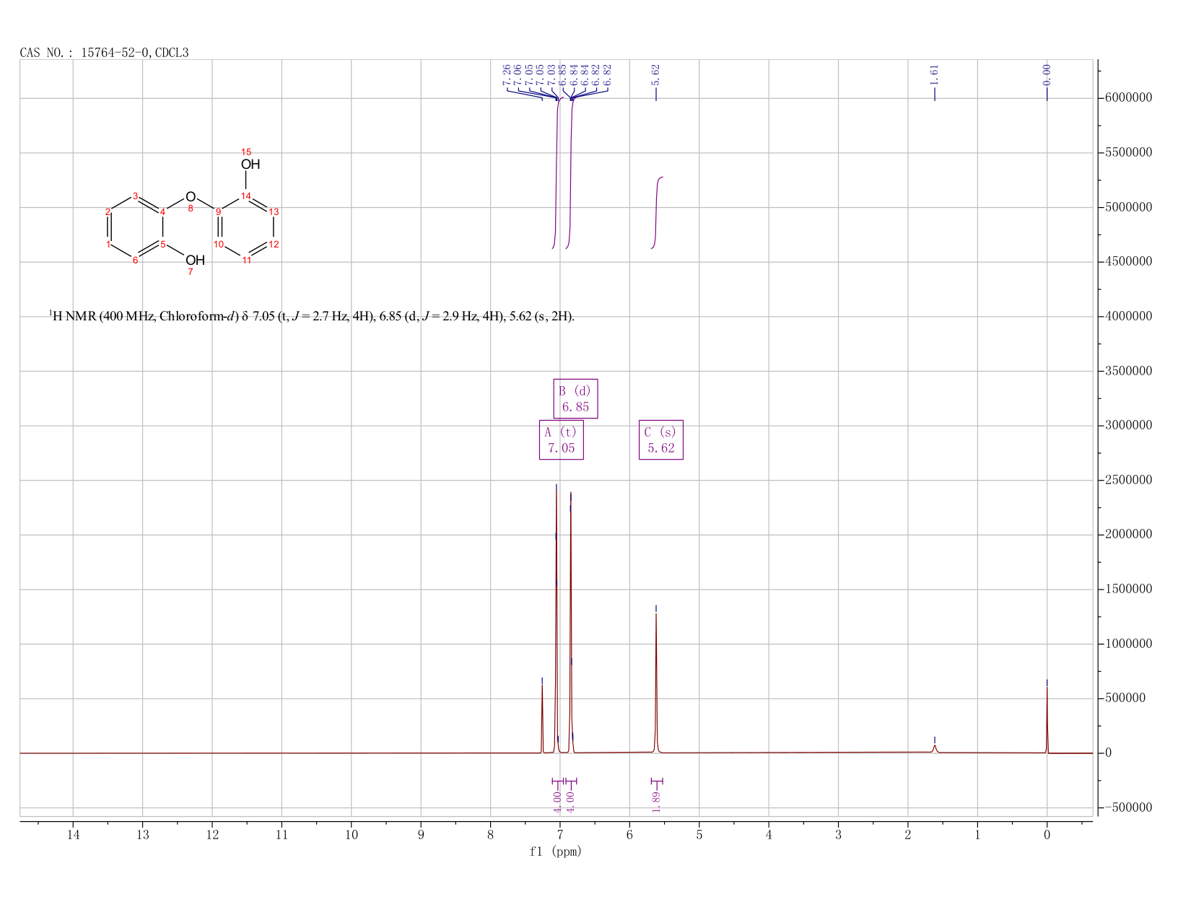Select the C (s) 5.62 multiplet box
1191x920 pixels.
coord(661,440)
